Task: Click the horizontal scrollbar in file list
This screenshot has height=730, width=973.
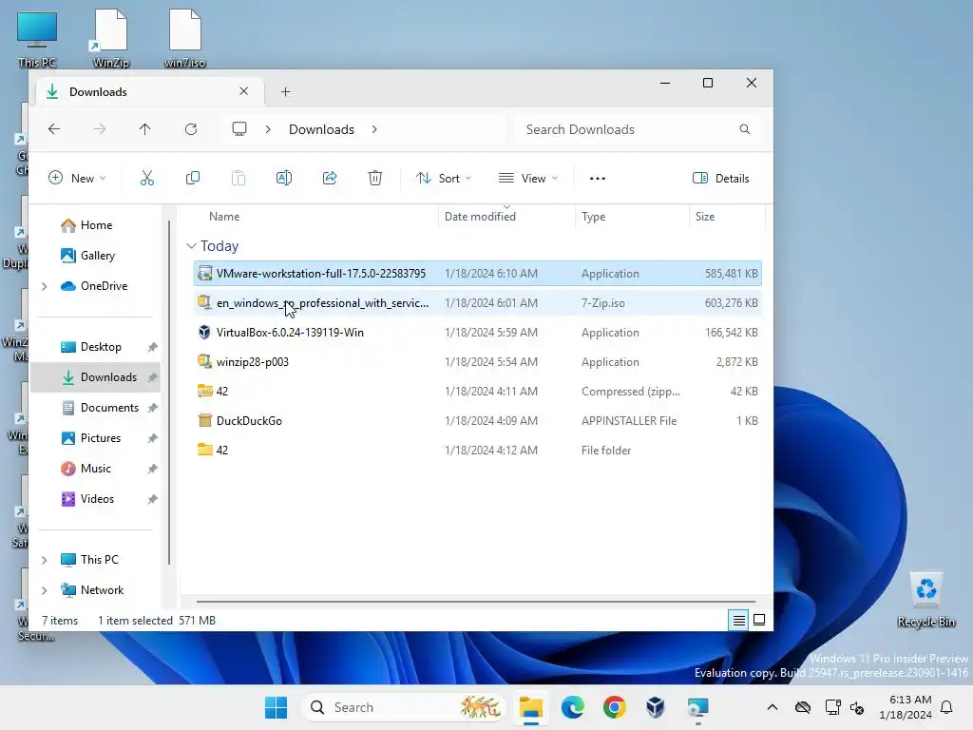Action: [x=475, y=602]
